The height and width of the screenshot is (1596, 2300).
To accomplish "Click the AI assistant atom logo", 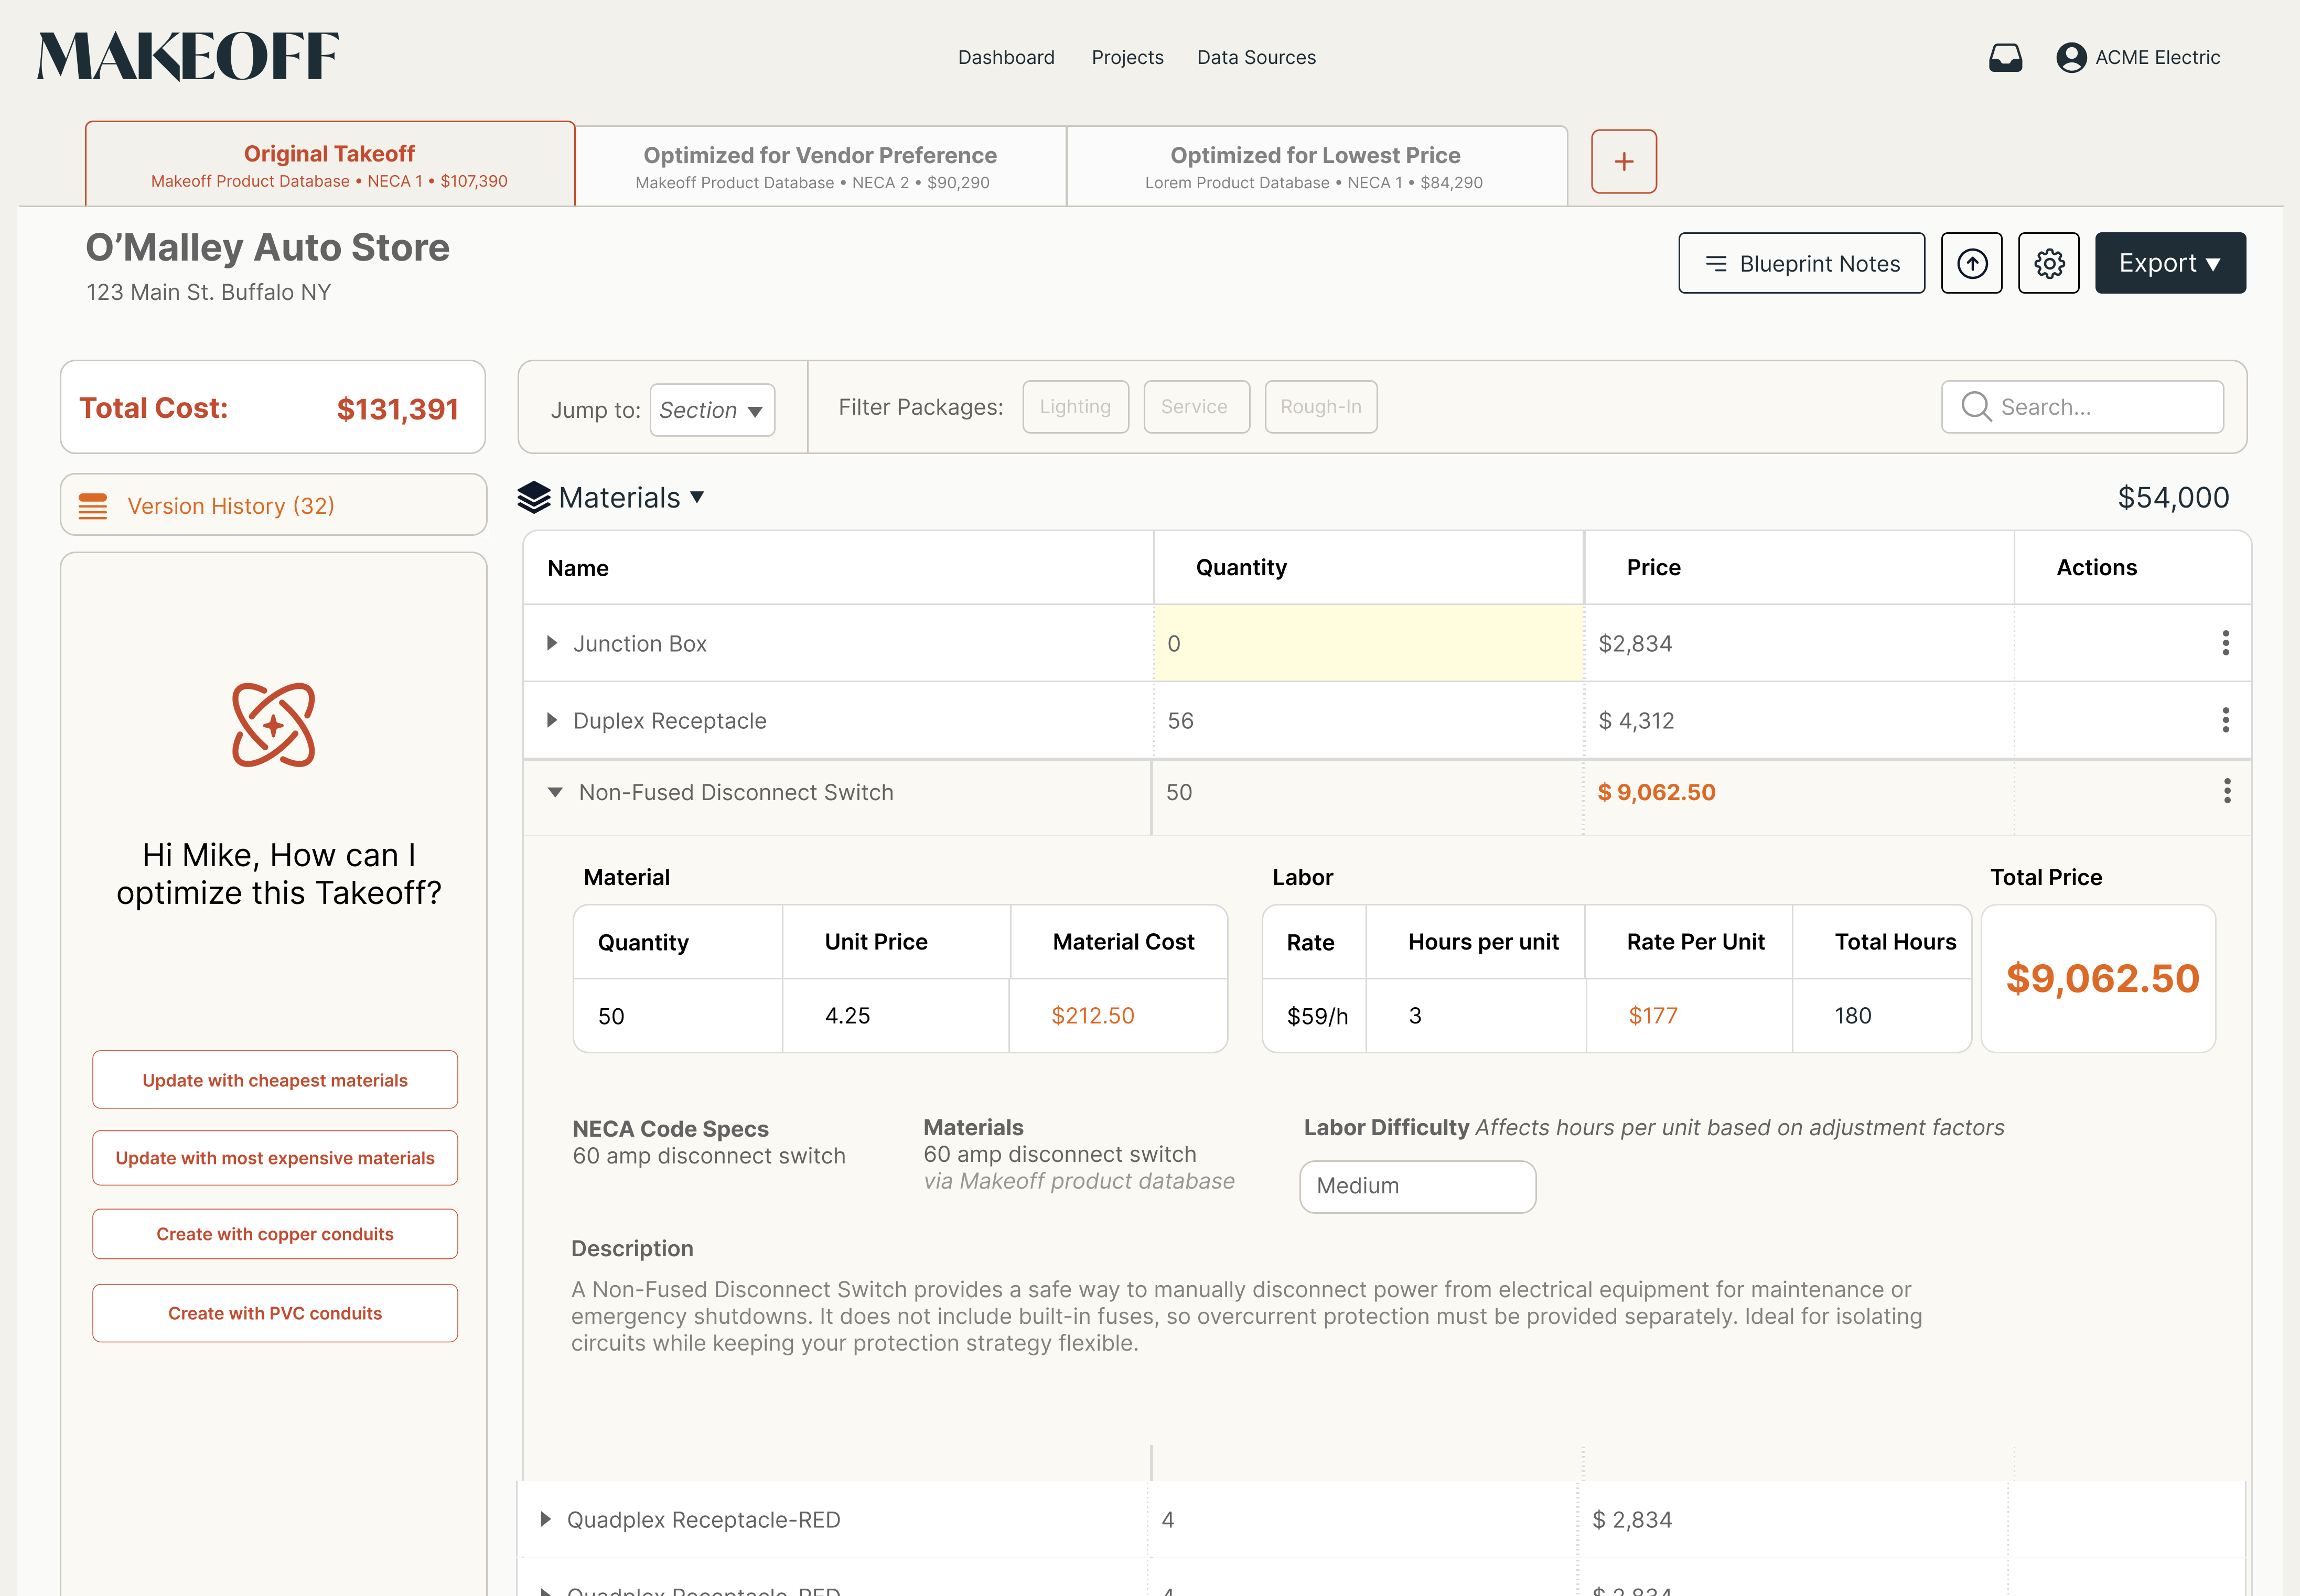I will (x=274, y=725).
